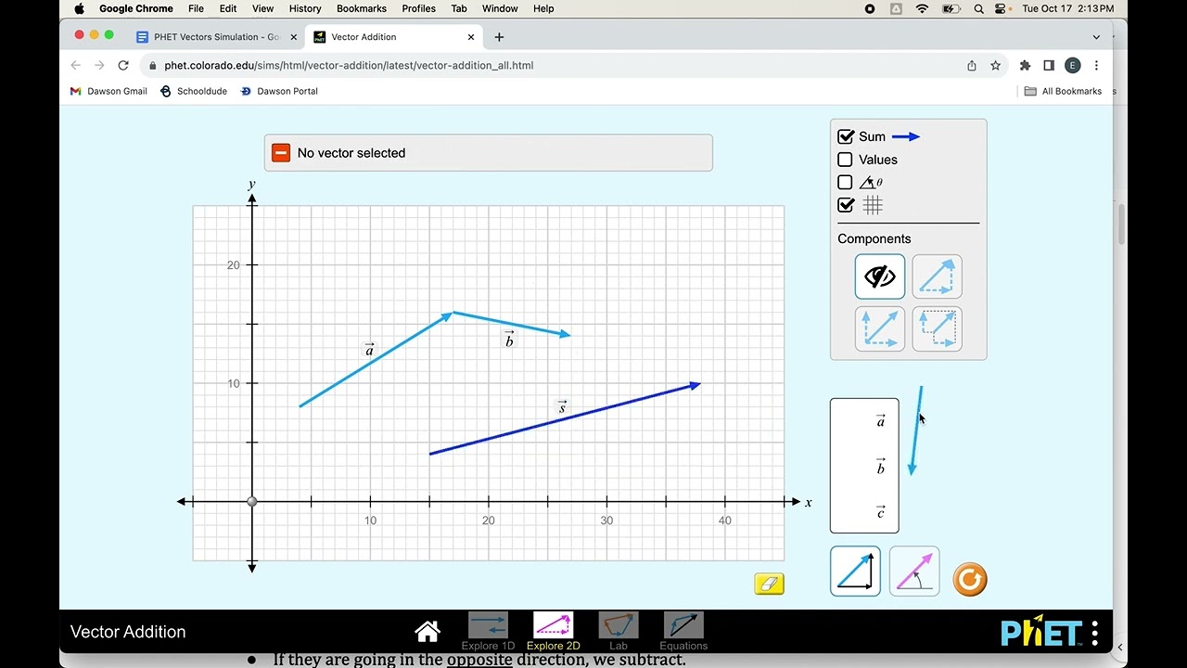This screenshot has width=1187, height=668.
Task: Switch to the Lab screen
Action: 619,632
